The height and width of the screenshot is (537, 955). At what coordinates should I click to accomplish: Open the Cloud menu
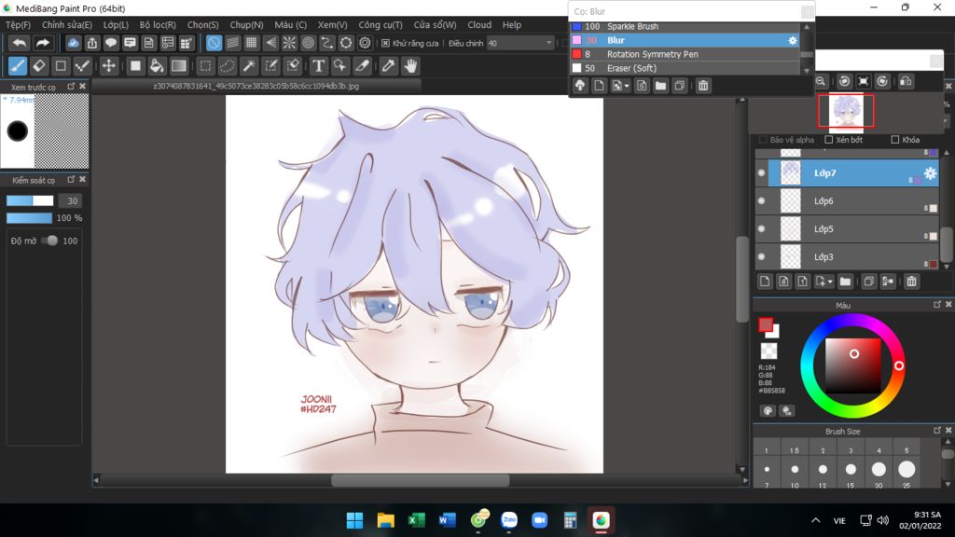click(x=479, y=25)
